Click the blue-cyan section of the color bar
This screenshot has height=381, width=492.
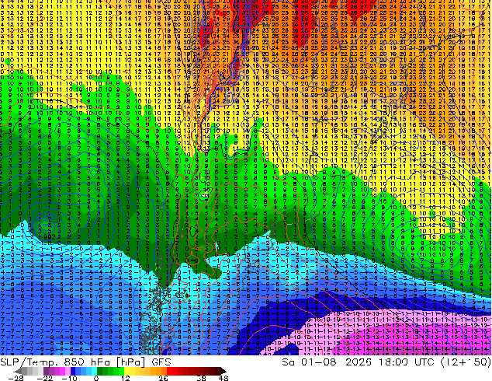pos(84,371)
